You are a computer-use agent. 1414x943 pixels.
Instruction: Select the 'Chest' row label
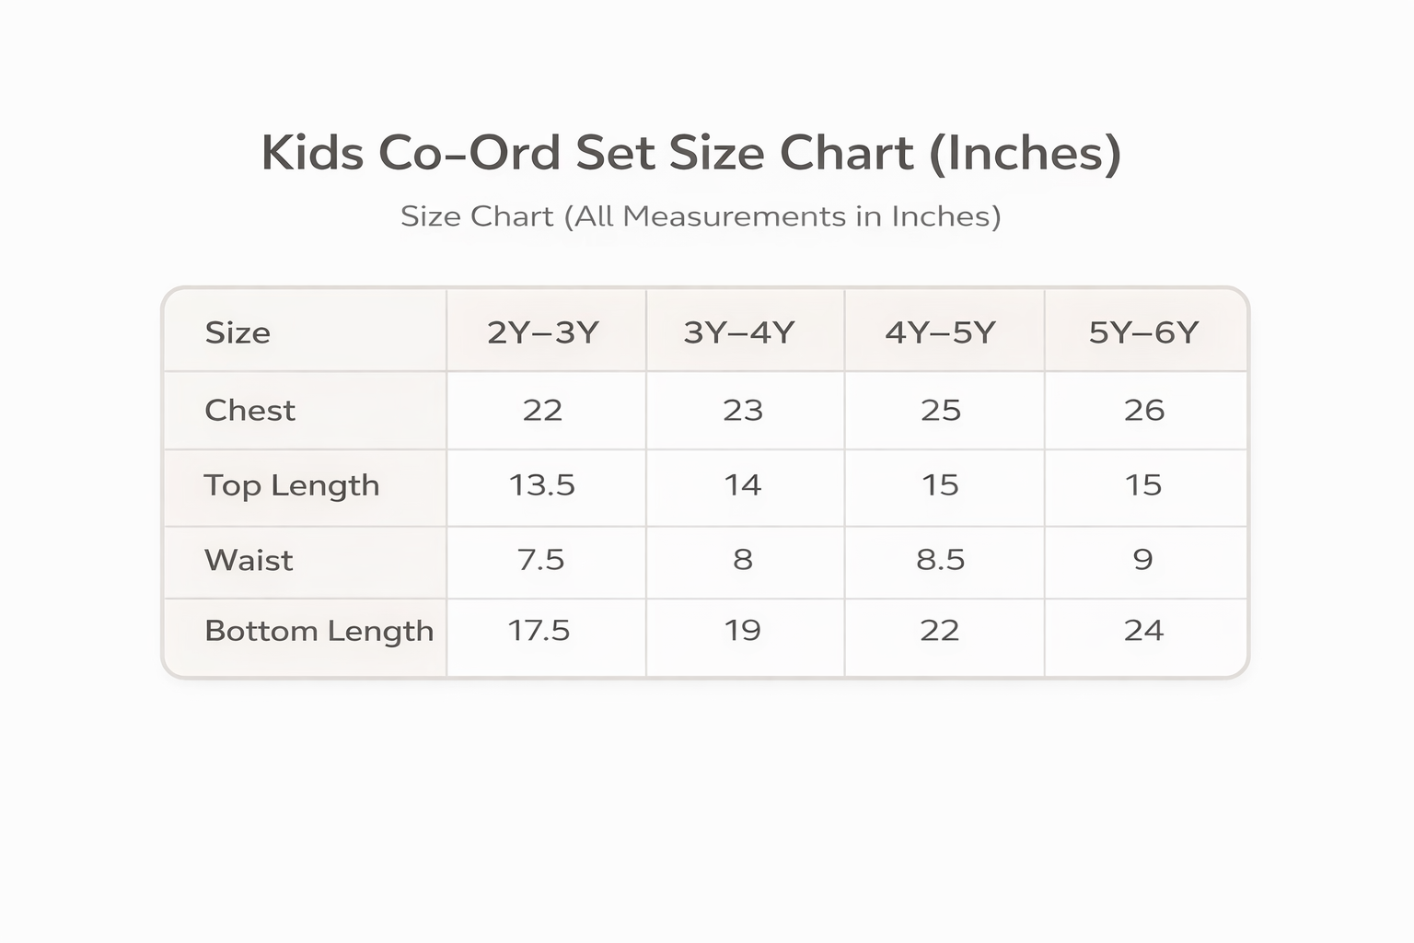pos(249,410)
